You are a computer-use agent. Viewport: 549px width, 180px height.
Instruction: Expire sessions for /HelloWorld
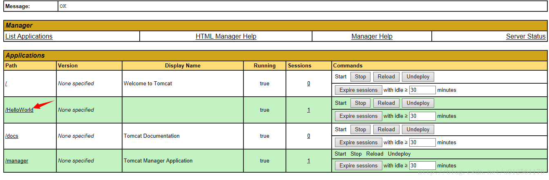[358, 116]
